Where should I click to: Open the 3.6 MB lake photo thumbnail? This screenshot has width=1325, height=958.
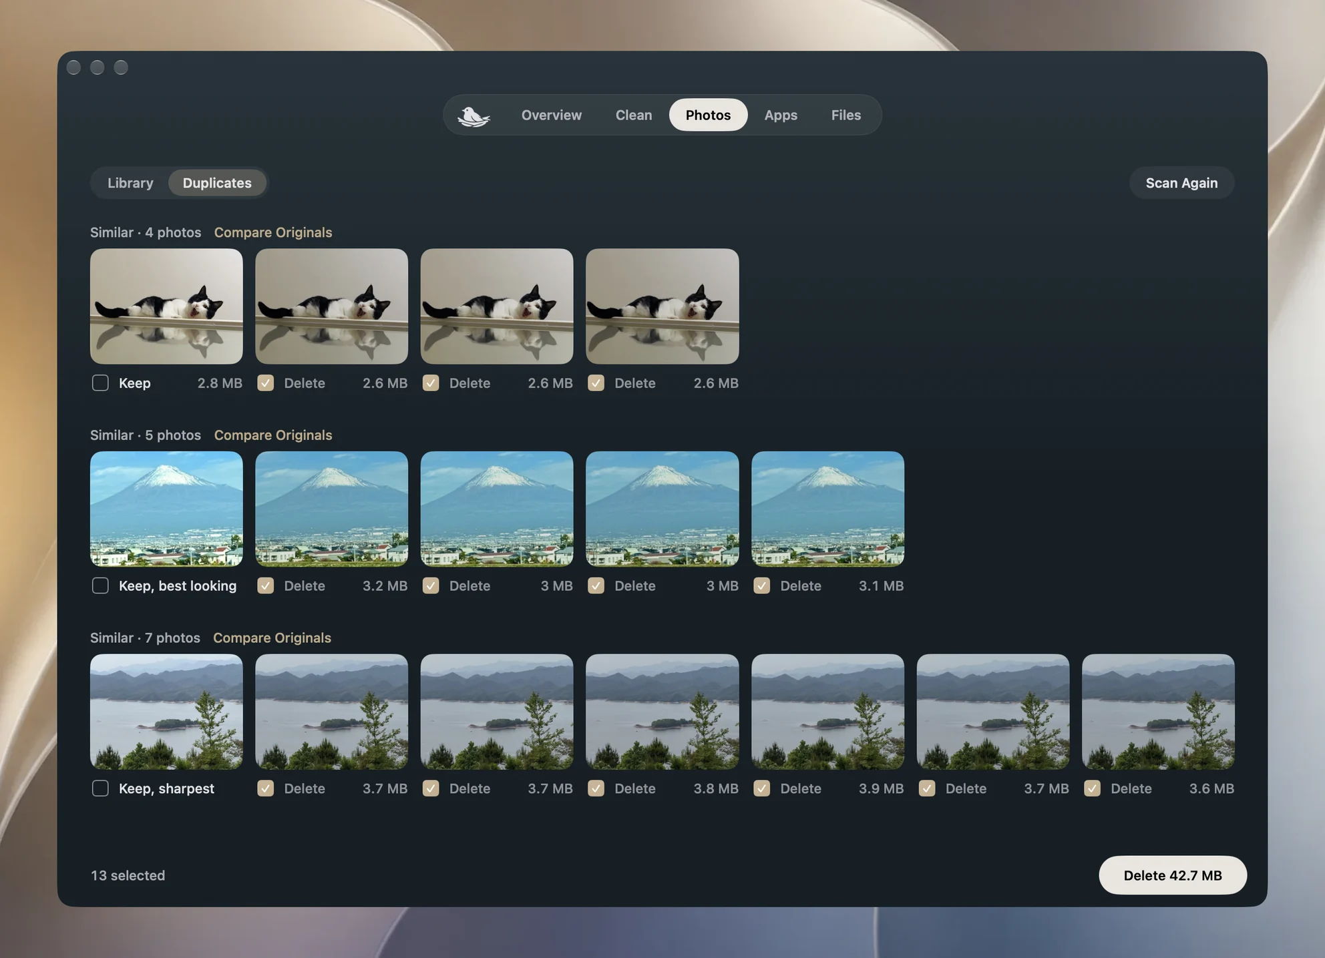1159,712
